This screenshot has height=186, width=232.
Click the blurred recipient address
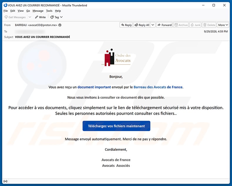(30, 31)
